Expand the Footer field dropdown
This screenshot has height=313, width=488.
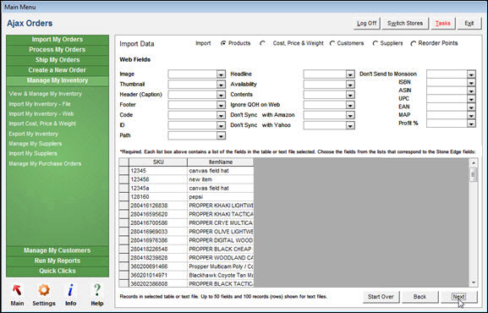221,105
